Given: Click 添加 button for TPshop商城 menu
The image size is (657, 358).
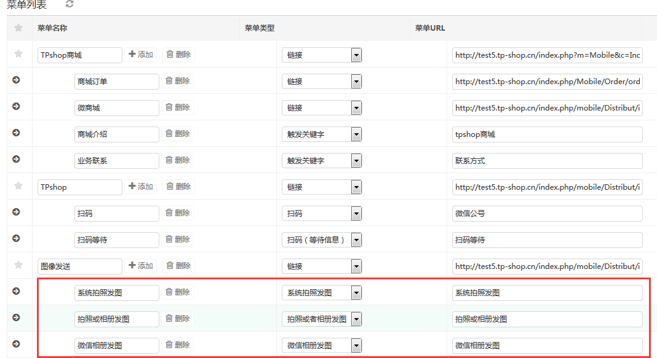Looking at the screenshot, I should (141, 55).
